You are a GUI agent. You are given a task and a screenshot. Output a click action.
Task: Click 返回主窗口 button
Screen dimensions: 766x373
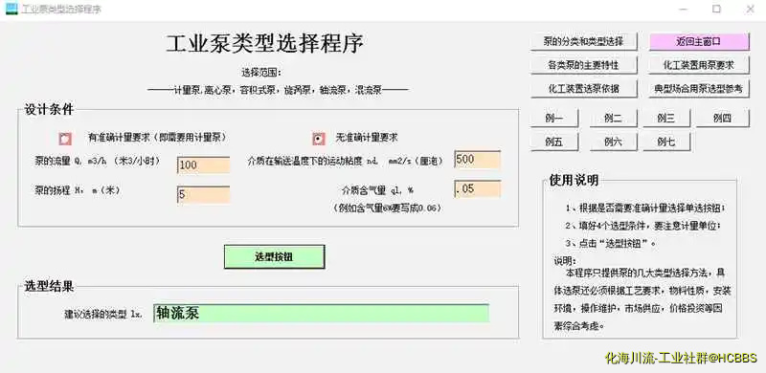(x=699, y=41)
